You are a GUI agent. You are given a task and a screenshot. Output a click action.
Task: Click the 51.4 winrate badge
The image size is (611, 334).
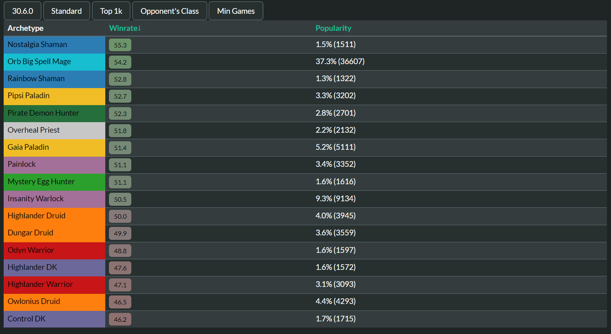(x=120, y=148)
